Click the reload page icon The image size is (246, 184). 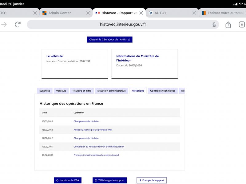point(18,25)
